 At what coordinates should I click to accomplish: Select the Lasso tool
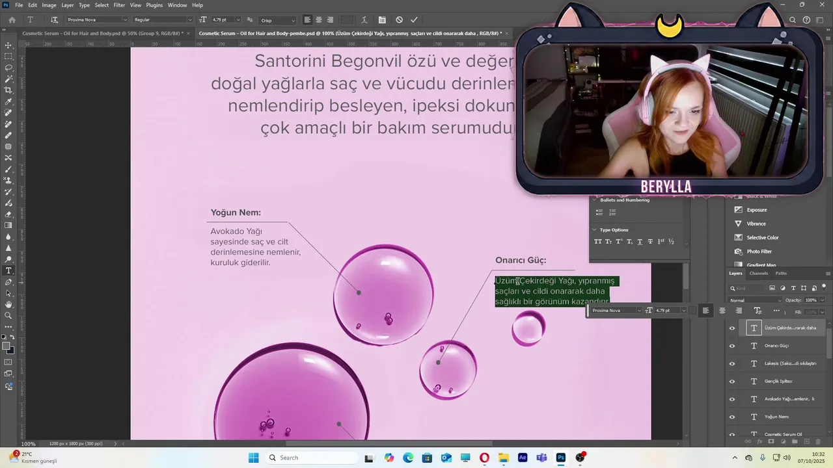point(8,68)
